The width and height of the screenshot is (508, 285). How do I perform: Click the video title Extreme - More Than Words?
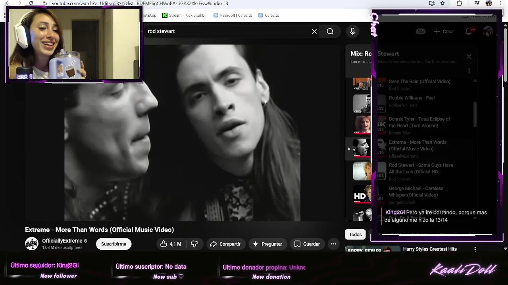(99, 230)
